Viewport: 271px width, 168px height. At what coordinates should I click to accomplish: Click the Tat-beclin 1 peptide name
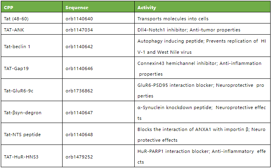coord(17,47)
